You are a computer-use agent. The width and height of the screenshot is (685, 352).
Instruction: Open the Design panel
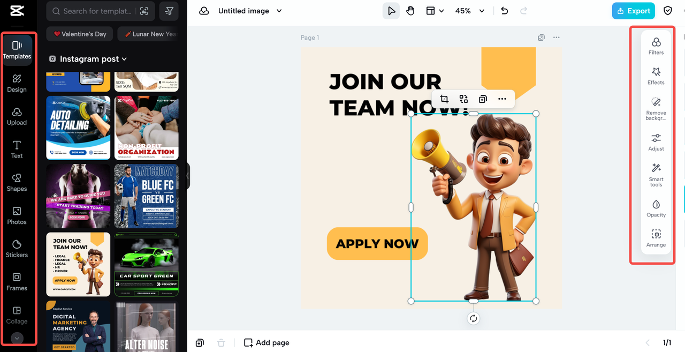17,83
